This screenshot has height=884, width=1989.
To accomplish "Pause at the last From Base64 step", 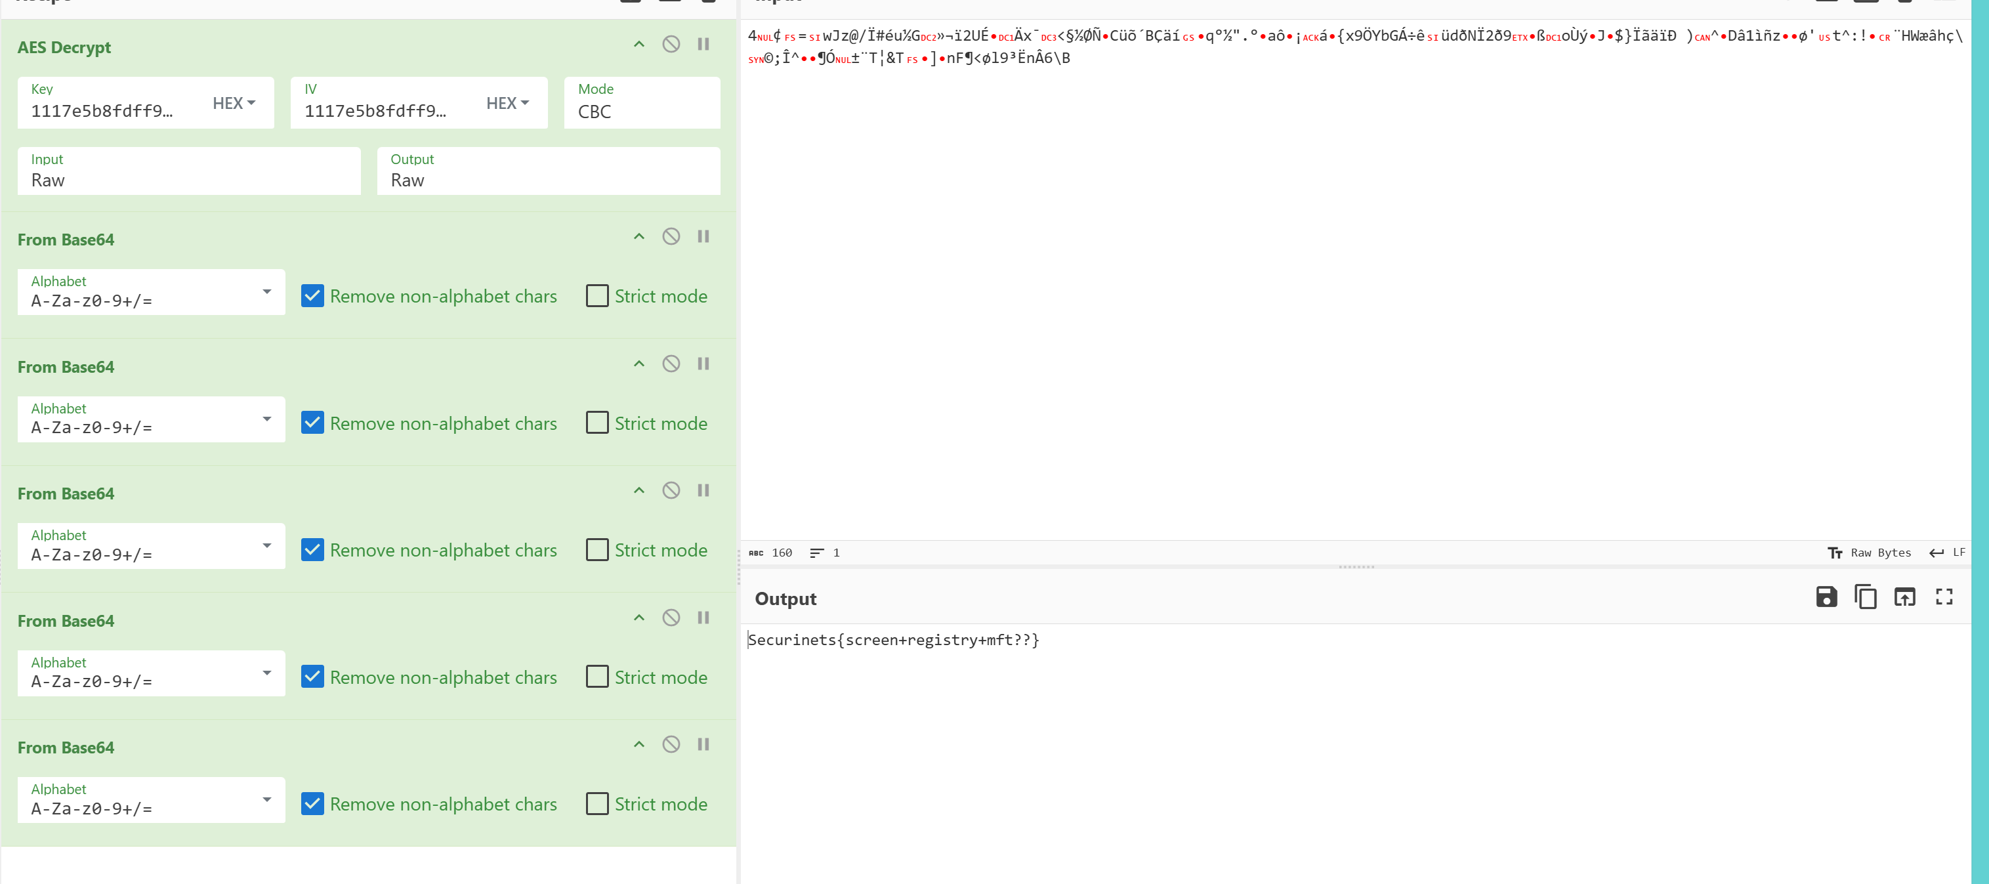I will [x=703, y=744].
